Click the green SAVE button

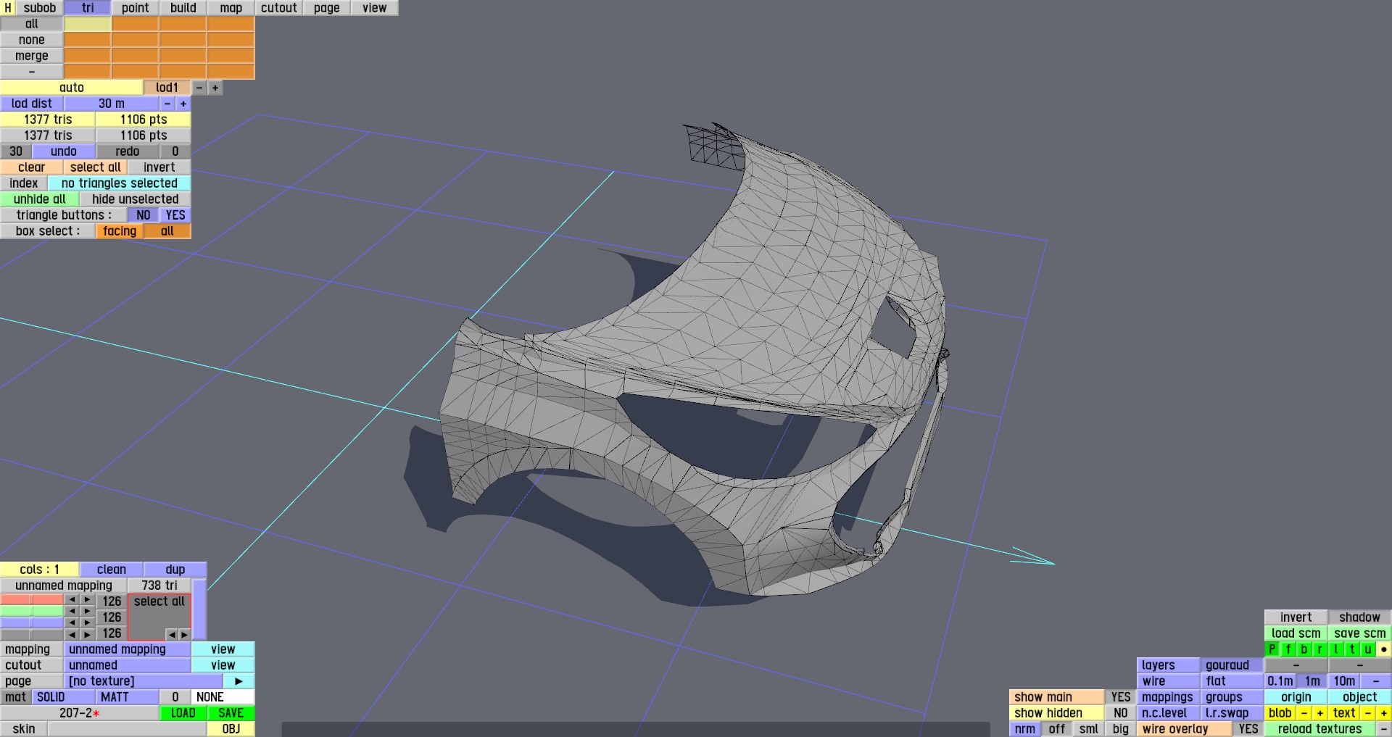pos(231,713)
